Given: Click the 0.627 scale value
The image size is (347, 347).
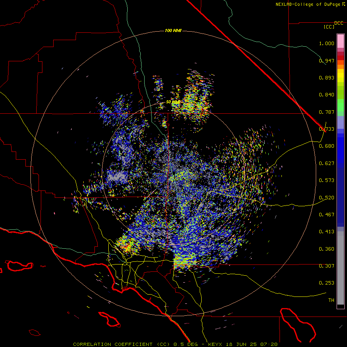Looking at the screenshot, I should pyautogui.click(x=327, y=163).
